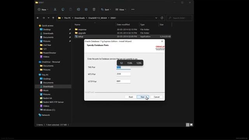Click Back in the Install Wizard
This screenshot has width=249, height=140.
click(x=131, y=97)
